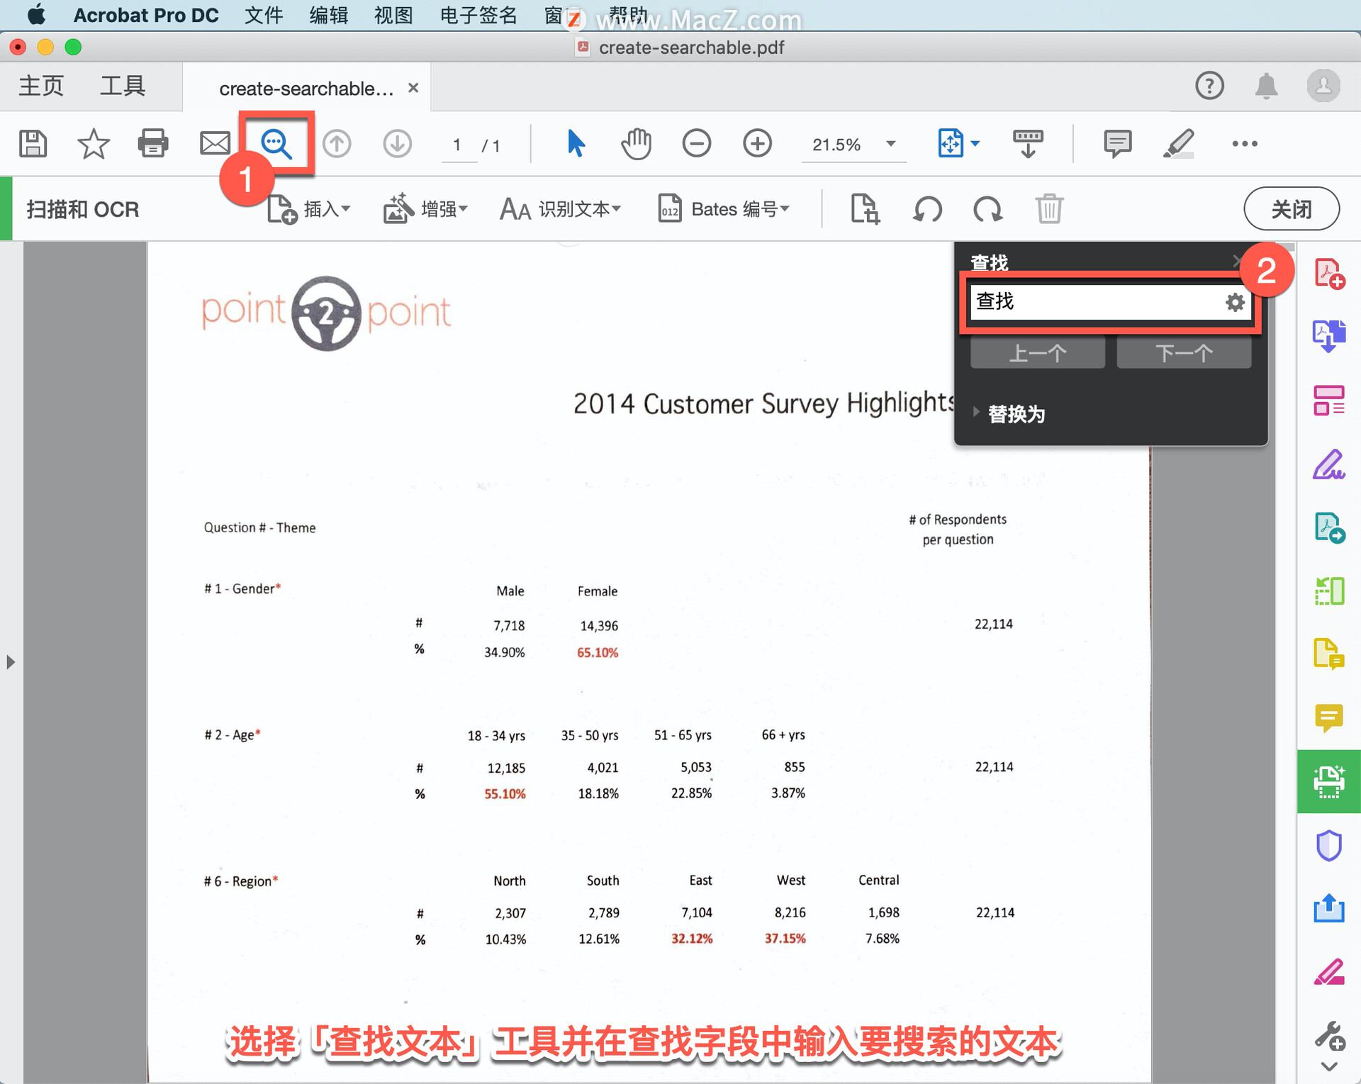Click the 关闭 button
The image size is (1361, 1084).
click(1291, 209)
